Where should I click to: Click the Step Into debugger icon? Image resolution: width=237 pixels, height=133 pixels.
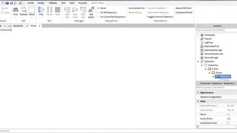[67, 12]
